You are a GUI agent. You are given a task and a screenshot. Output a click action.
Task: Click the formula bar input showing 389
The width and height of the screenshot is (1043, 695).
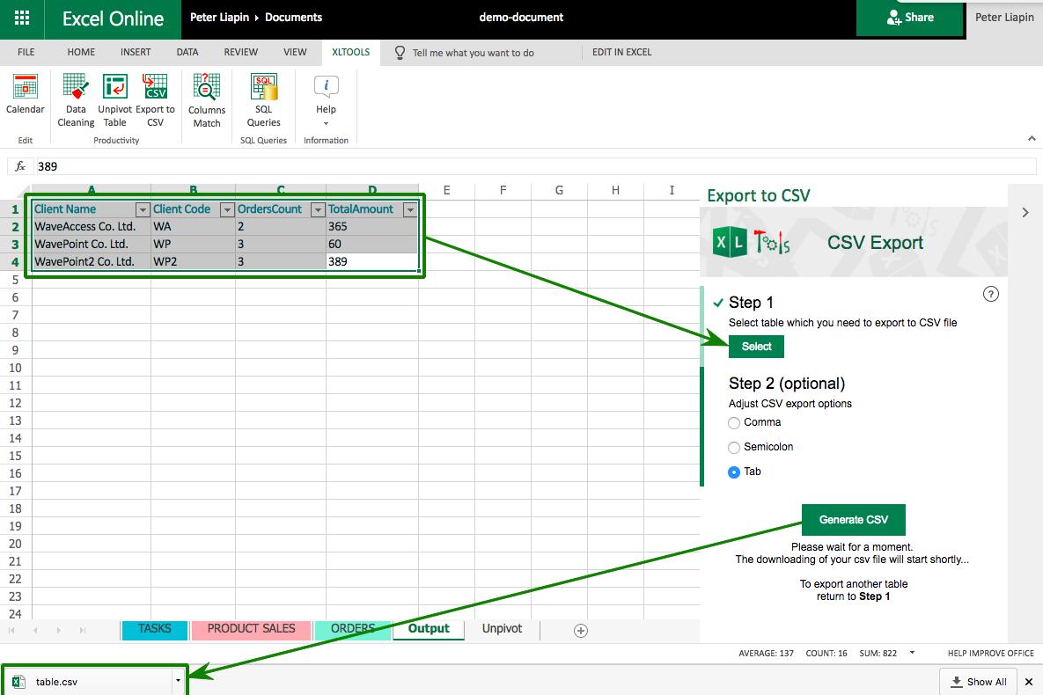[x=535, y=166]
